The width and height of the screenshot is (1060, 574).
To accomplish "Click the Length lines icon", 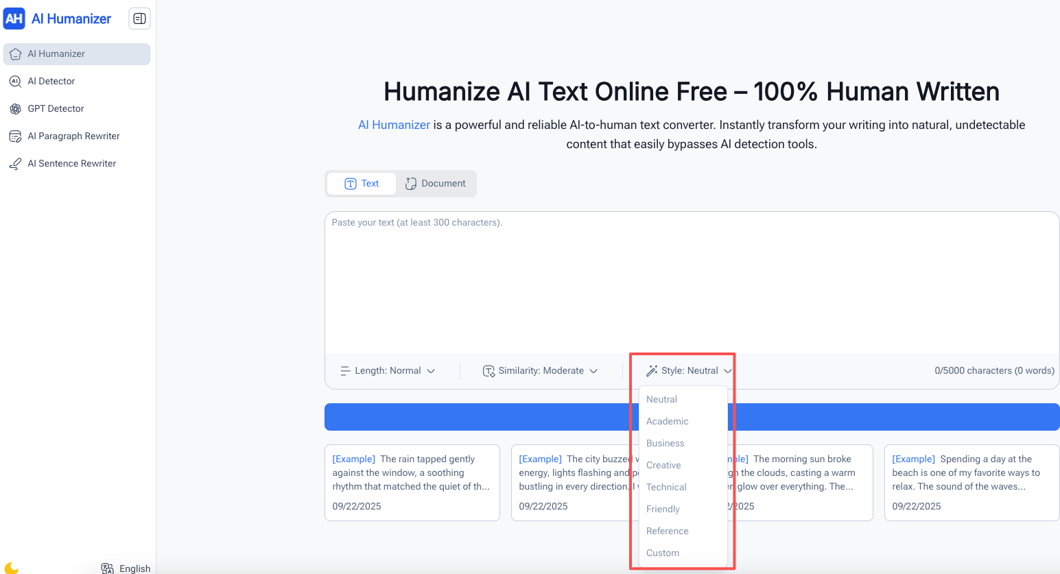I will (346, 371).
